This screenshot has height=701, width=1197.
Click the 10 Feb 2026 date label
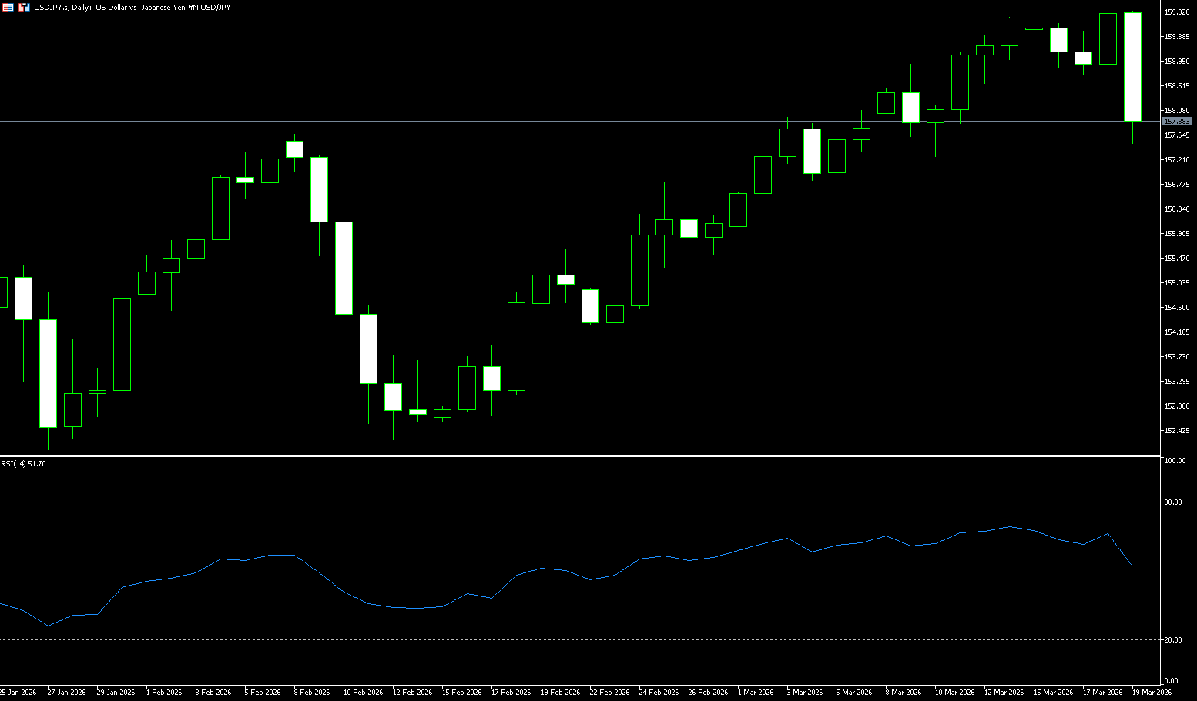point(363,693)
